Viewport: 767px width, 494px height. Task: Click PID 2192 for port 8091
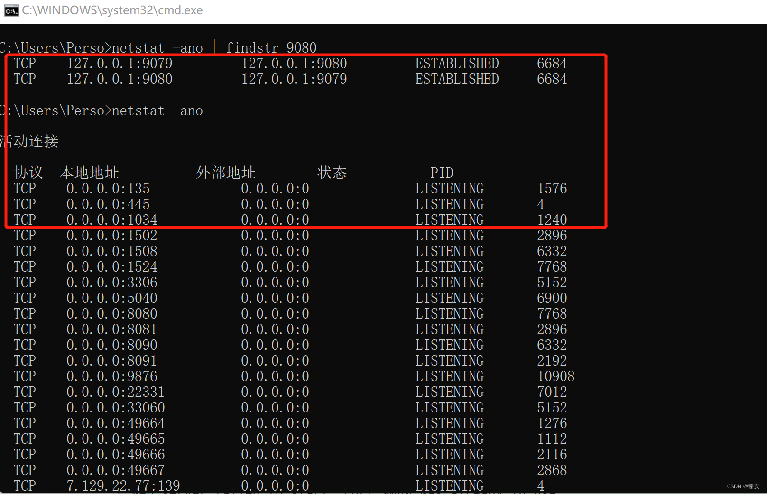pyautogui.click(x=552, y=361)
